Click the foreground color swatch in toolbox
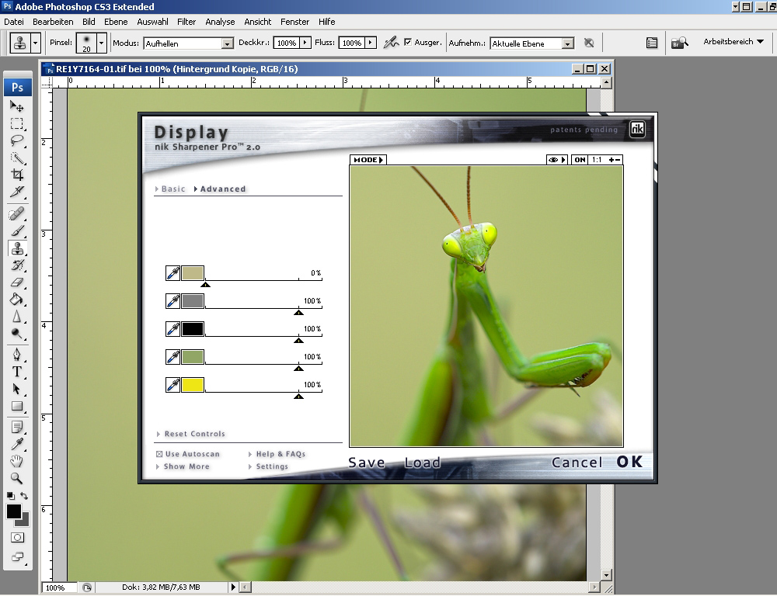Screen dimensions: 777x596 [x=14, y=511]
